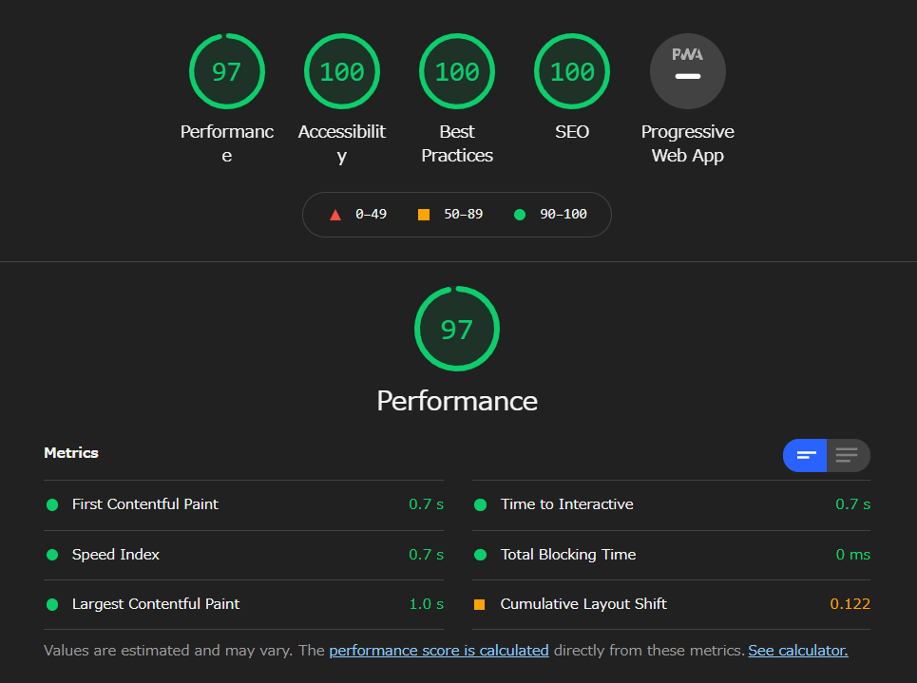Click the Performance score gauge at top
The height and width of the screenshot is (683, 917).
coord(226,71)
